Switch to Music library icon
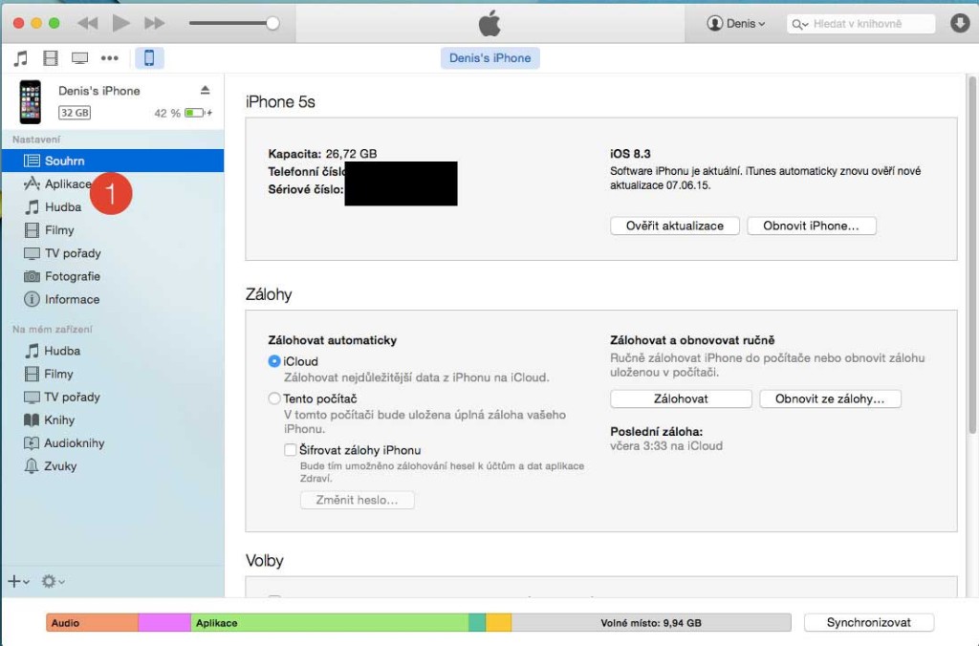 click(x=21, y=58)
